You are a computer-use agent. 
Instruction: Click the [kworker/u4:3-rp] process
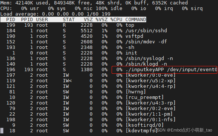point(151,103)
